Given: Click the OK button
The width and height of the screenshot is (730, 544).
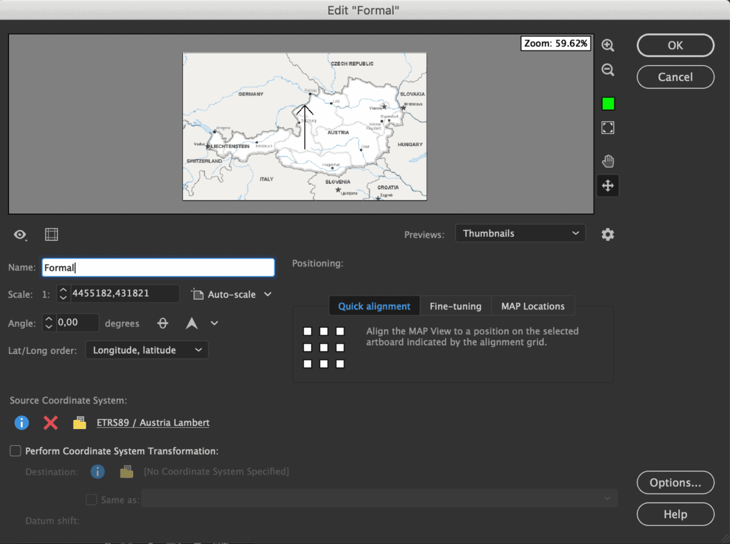Looking at the screenshot, I should click(675, 46).
